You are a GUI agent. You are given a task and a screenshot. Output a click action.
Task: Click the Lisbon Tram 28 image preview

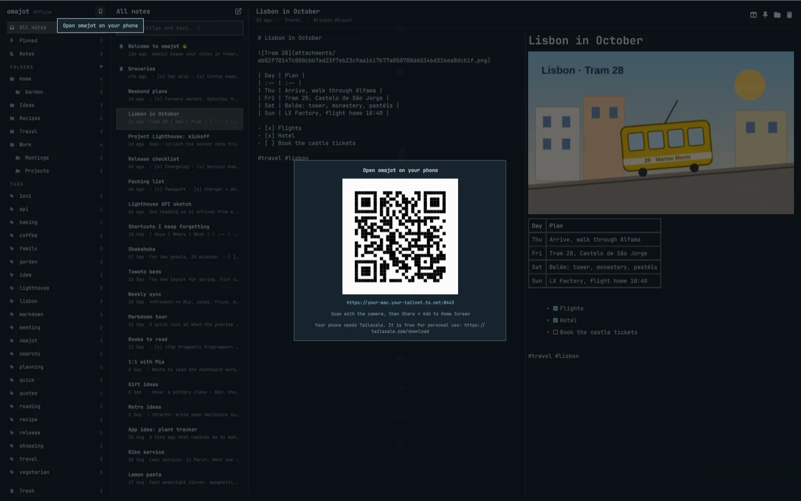(x=661, y=133)
